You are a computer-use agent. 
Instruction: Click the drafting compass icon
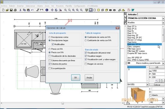pos(119,10)
